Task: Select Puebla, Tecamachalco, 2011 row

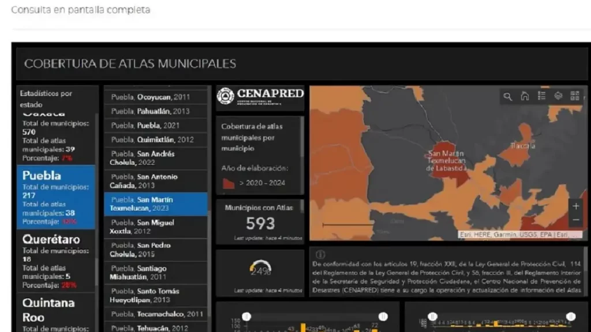Action: tap(155, 314)
